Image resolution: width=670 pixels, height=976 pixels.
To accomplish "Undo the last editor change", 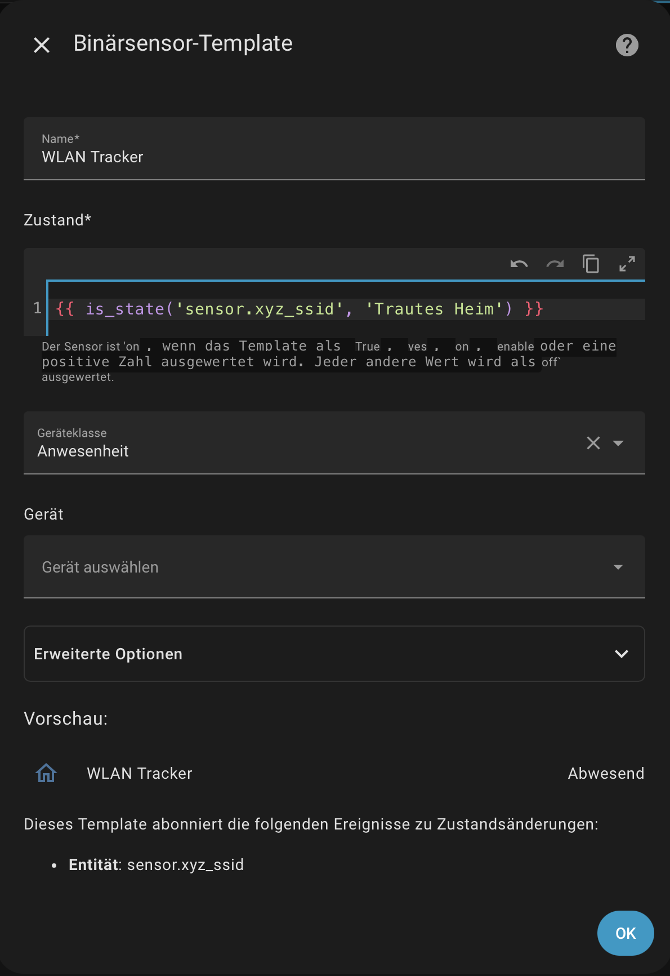I will point(519,264).
